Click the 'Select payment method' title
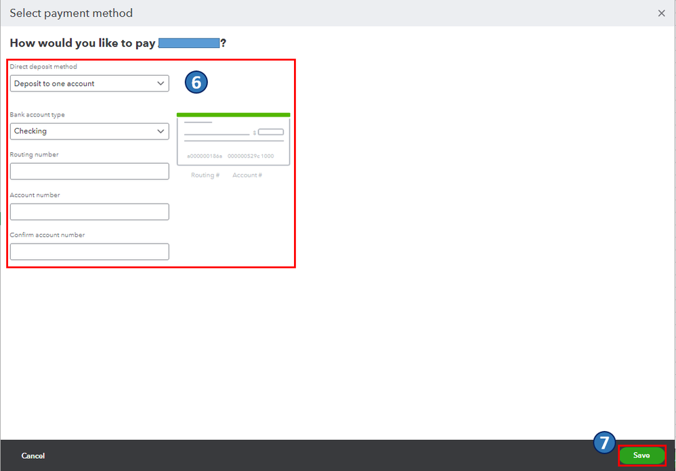 point(71,14)
